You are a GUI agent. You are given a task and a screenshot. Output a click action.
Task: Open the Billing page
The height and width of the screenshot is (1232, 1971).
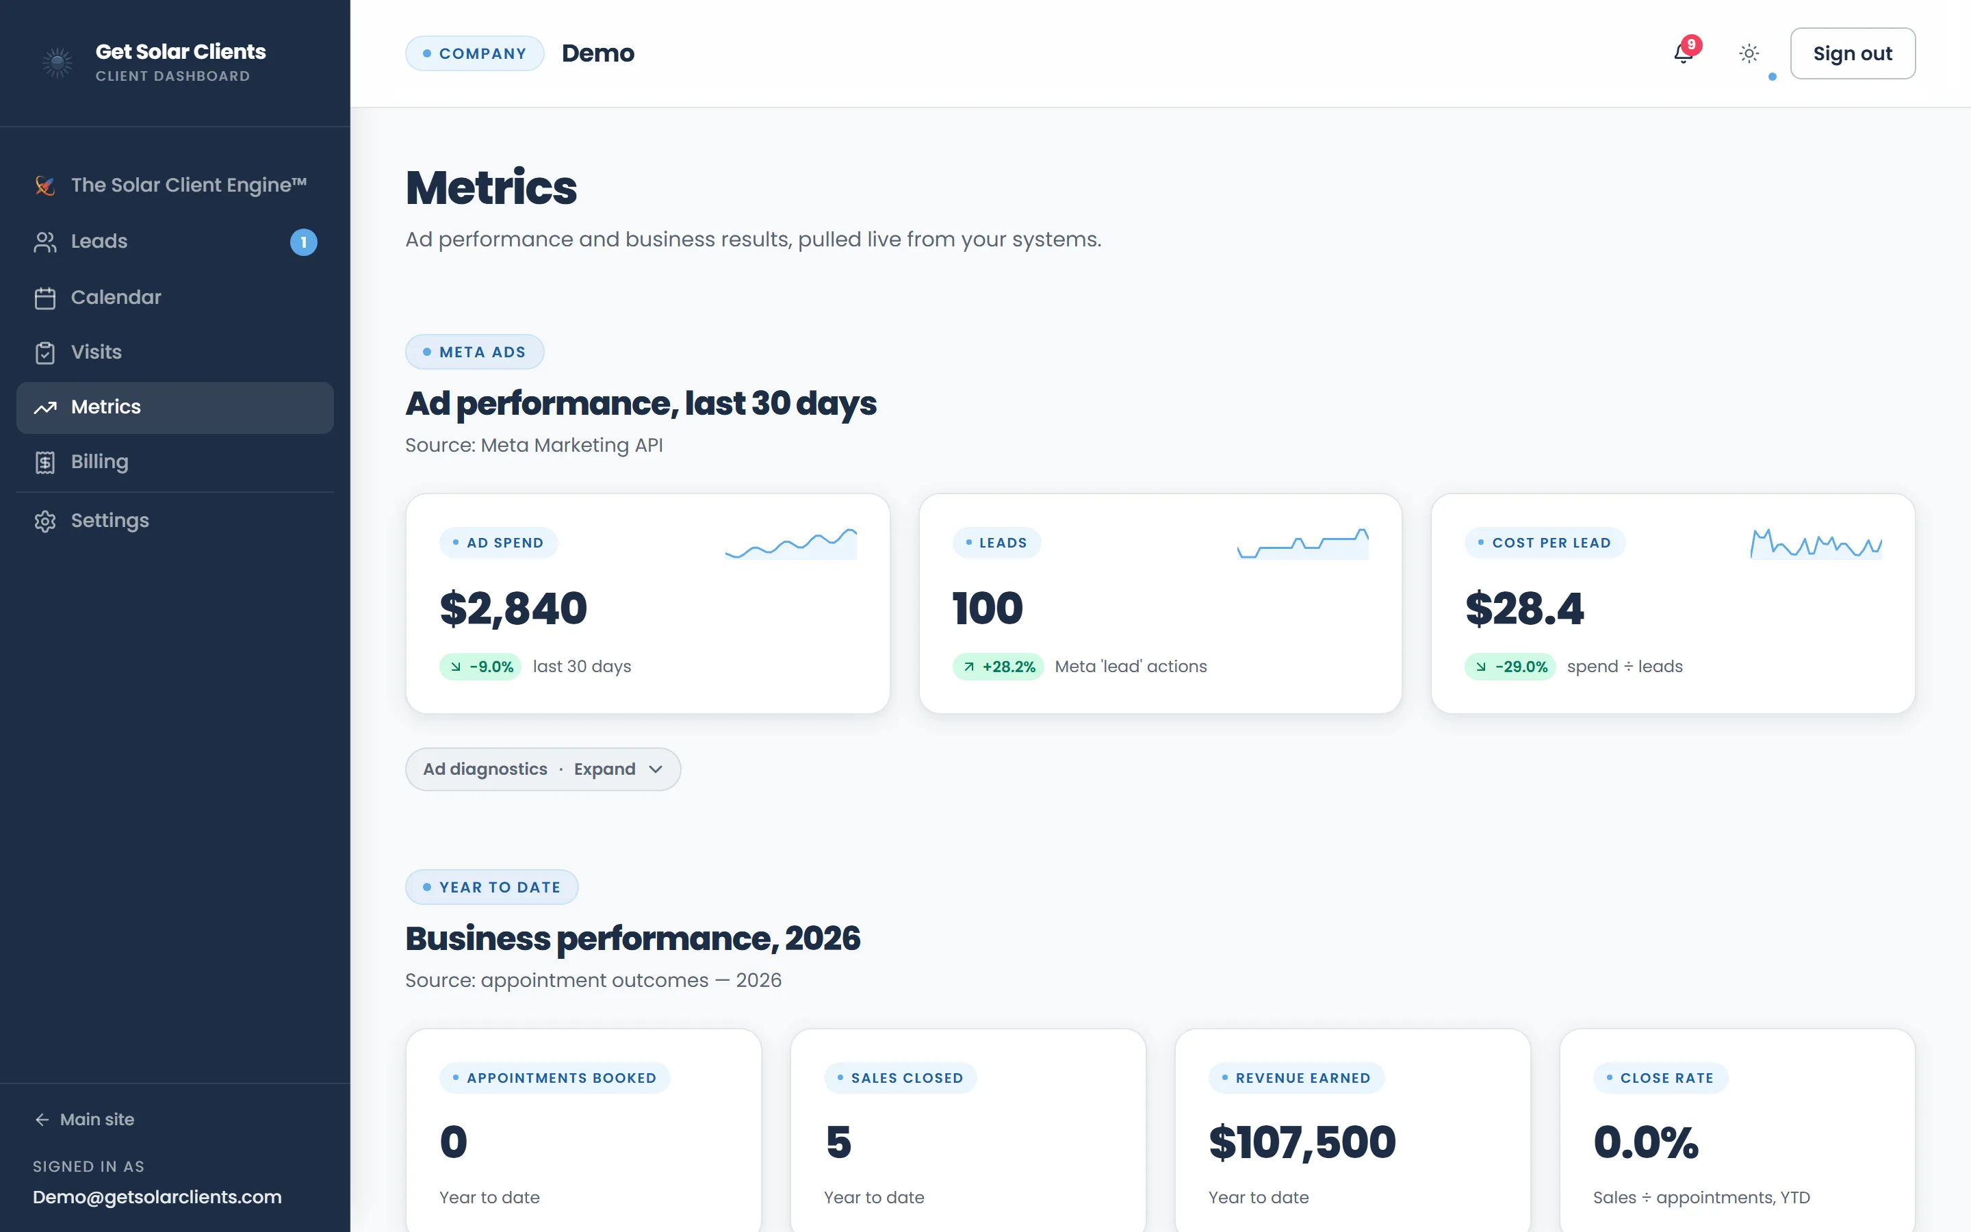(x=175, y=462)
